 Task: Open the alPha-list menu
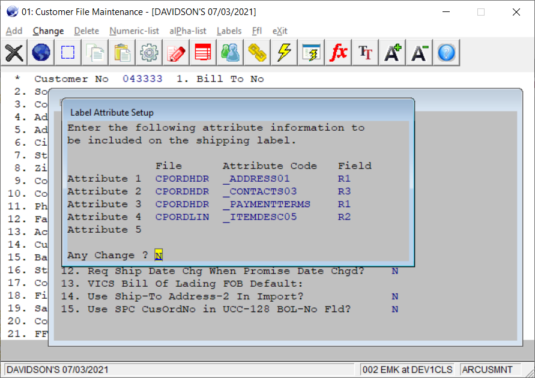click(x=188, y=31)
